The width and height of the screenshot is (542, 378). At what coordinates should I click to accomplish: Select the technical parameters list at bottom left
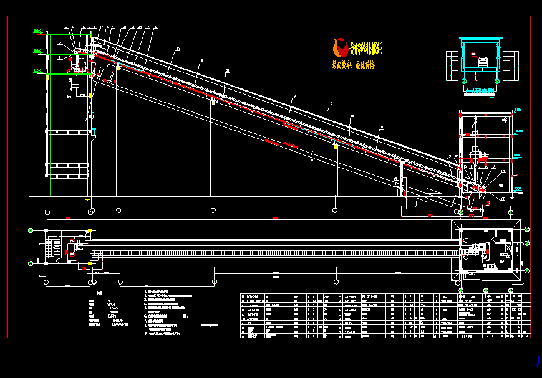[109, 313]
